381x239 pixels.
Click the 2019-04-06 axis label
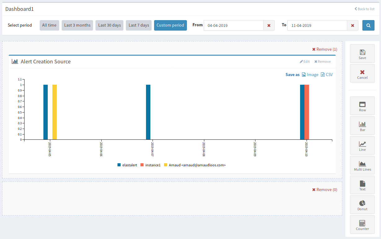[101, 149]
